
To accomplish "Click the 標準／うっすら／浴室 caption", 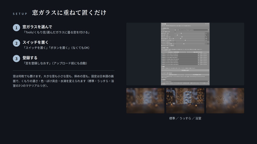I will coord(185,118).
